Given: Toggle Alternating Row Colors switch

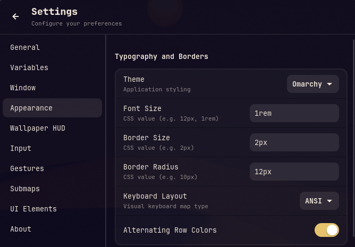Looking at the screenshot, I should 326,230.
